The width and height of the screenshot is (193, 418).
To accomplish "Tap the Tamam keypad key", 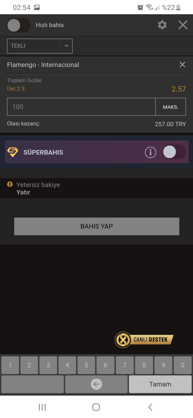I will tap(160, 384).
